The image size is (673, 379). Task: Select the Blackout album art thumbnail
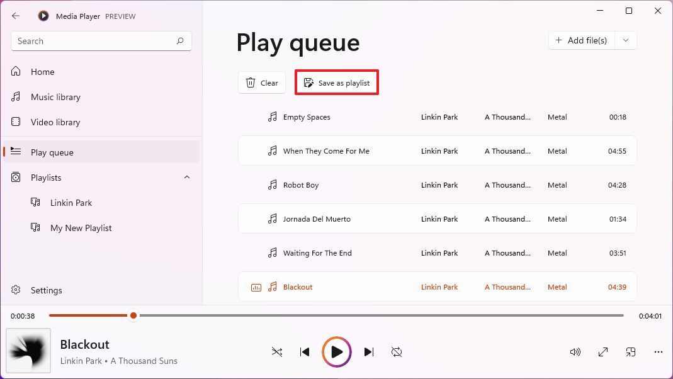click(x=26, y=351)
